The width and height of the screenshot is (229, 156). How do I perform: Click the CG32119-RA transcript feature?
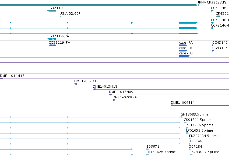52,39
